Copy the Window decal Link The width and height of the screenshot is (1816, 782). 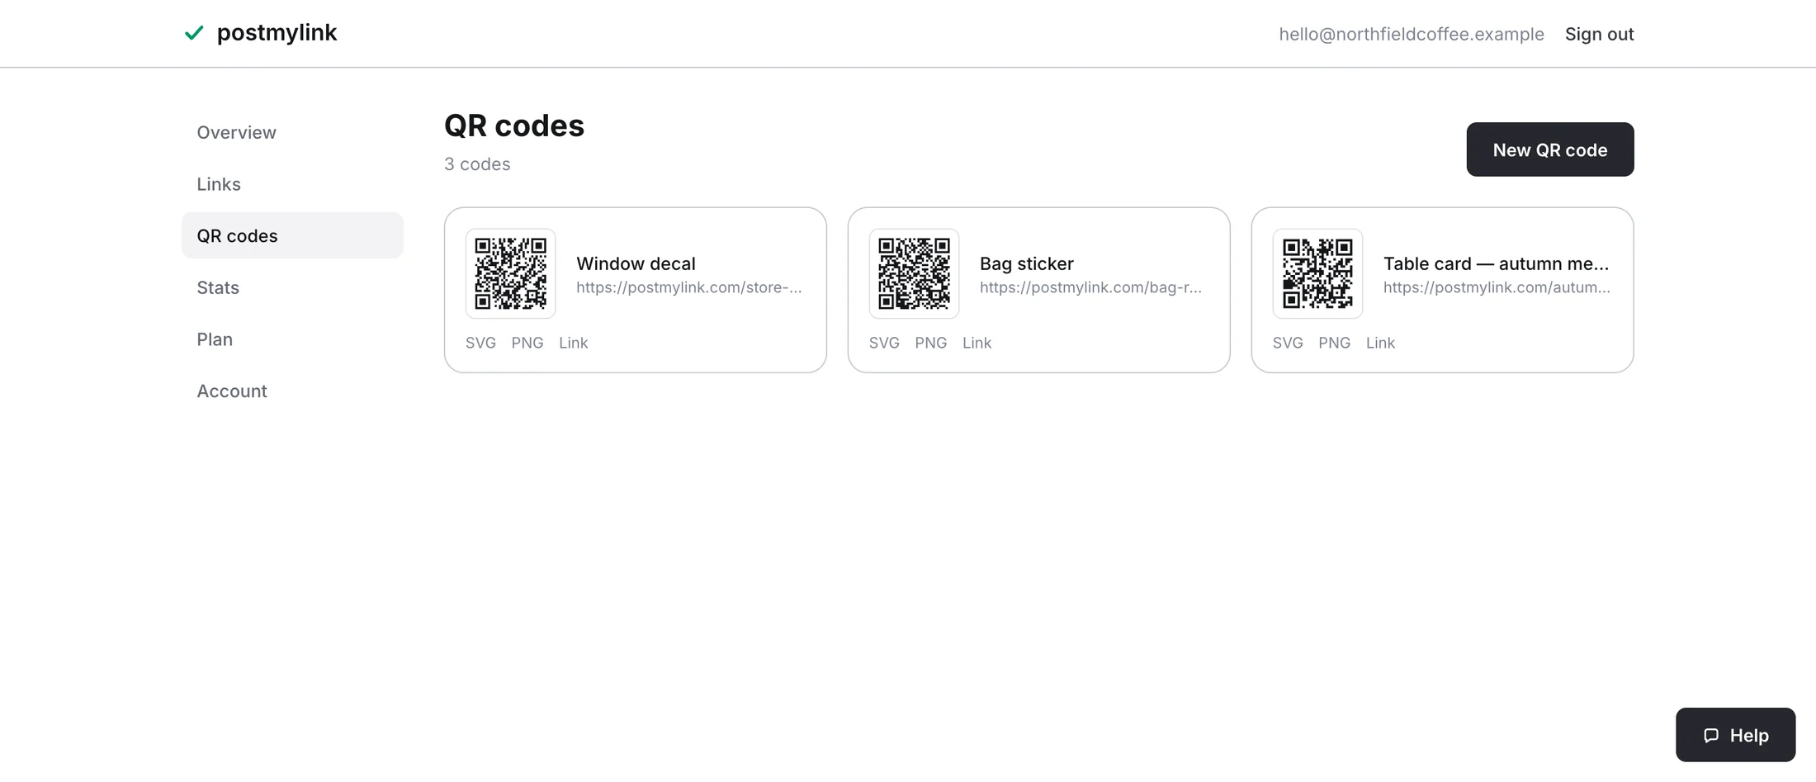[x=574, y=343]
